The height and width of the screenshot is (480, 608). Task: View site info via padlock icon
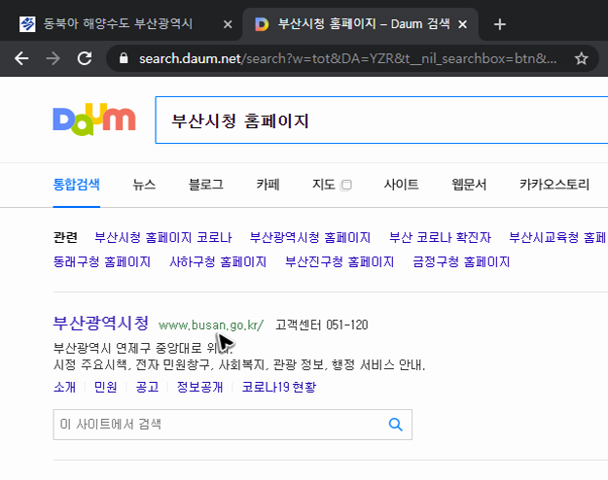[124, 58]
